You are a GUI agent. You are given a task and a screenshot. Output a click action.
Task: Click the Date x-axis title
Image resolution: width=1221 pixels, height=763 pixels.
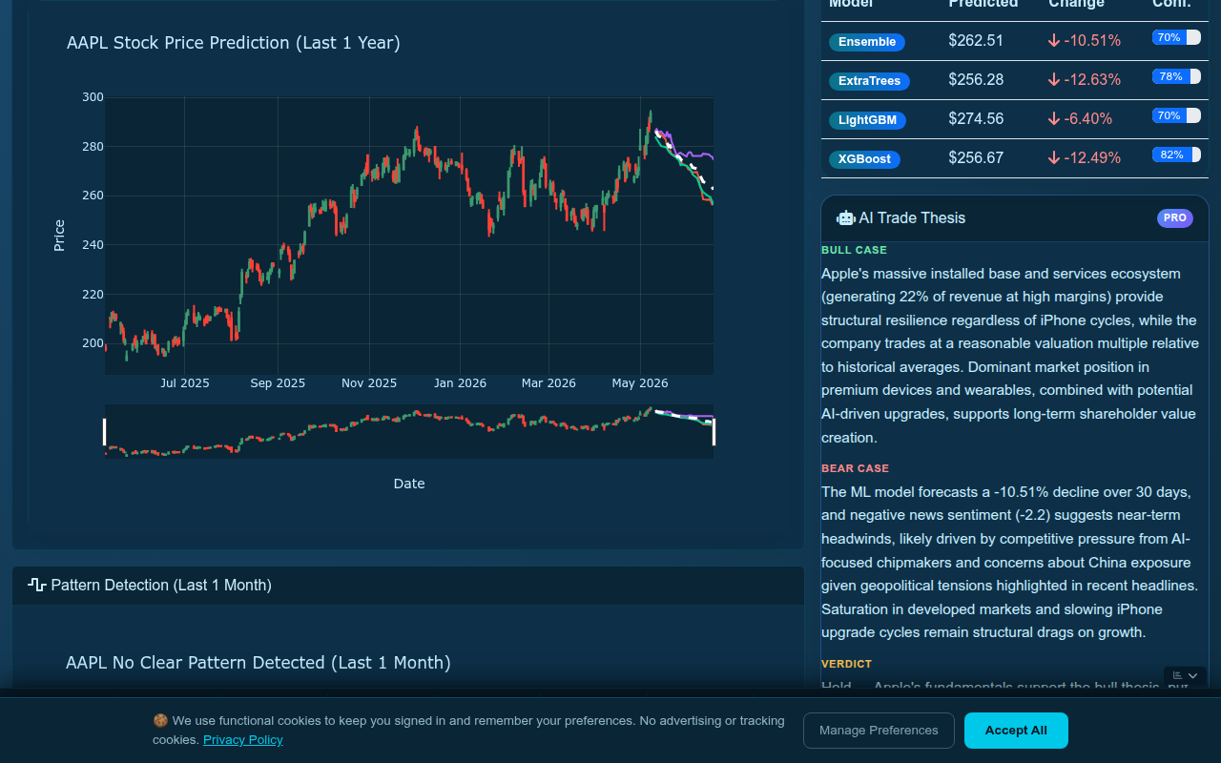click(x=409, y=484)
